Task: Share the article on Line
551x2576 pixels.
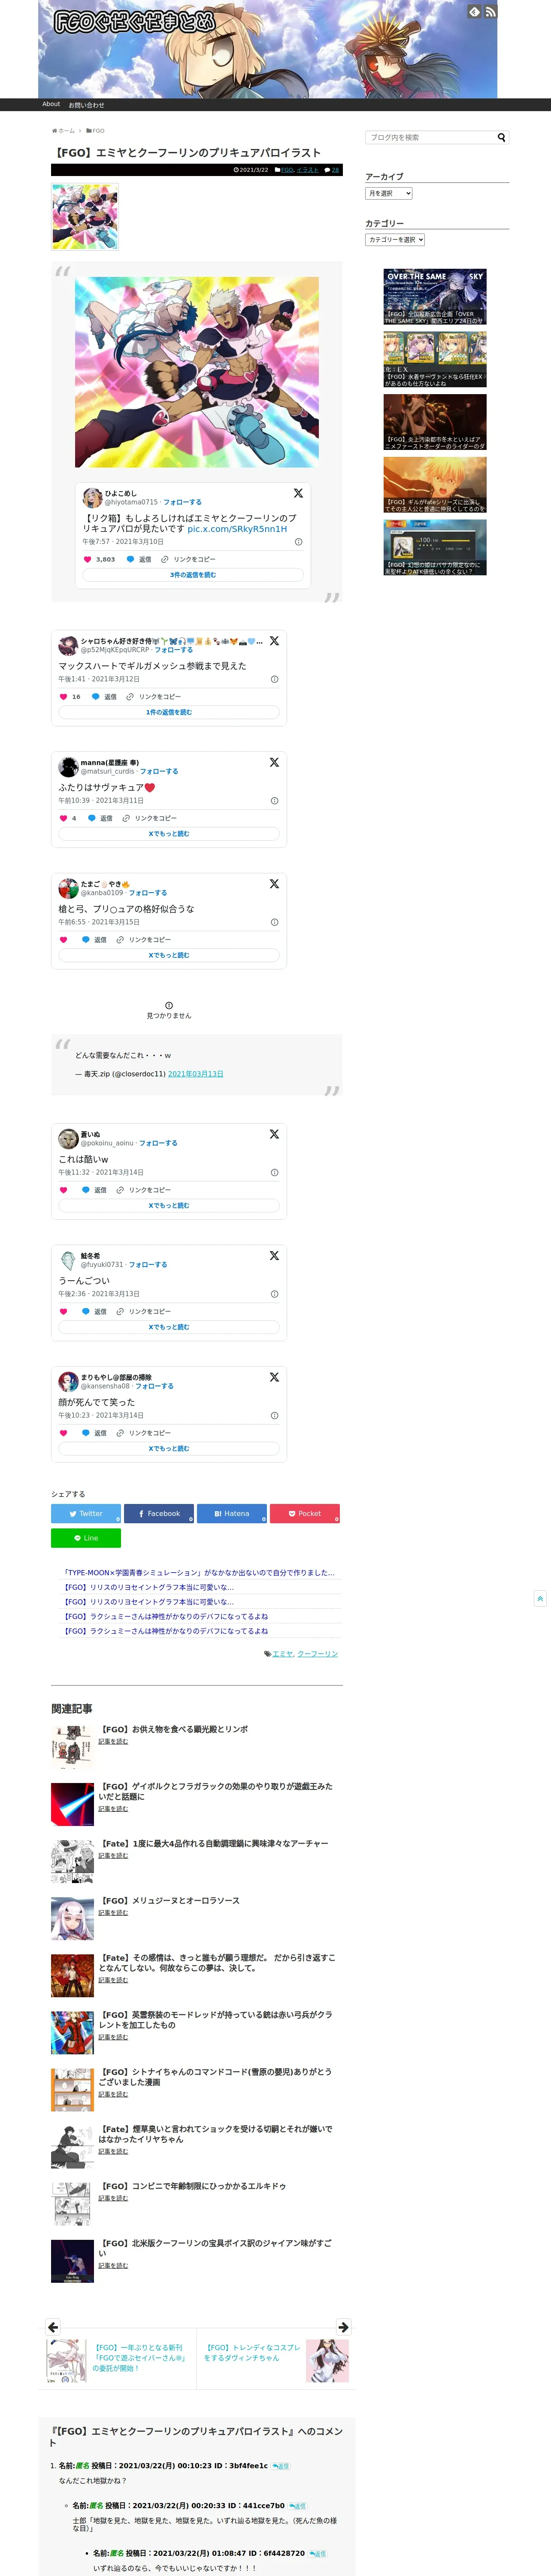Action: pyautogui.click(x=86, y=1538)
